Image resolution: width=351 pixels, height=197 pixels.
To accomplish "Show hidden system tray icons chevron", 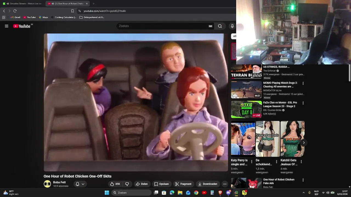I will (x=304, y=193).
